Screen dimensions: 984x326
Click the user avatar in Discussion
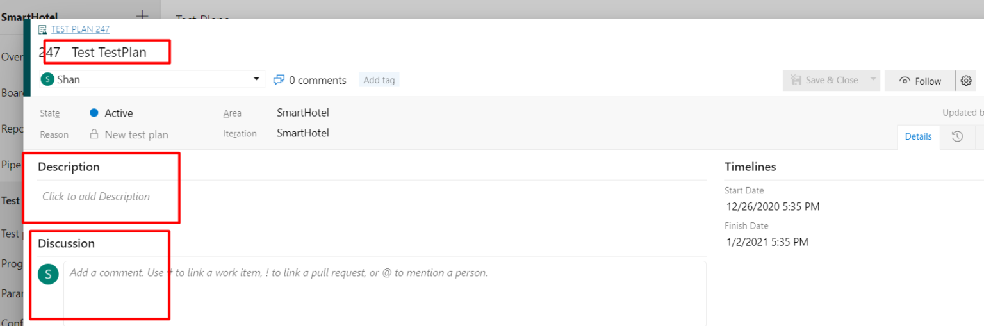point(48,273)
